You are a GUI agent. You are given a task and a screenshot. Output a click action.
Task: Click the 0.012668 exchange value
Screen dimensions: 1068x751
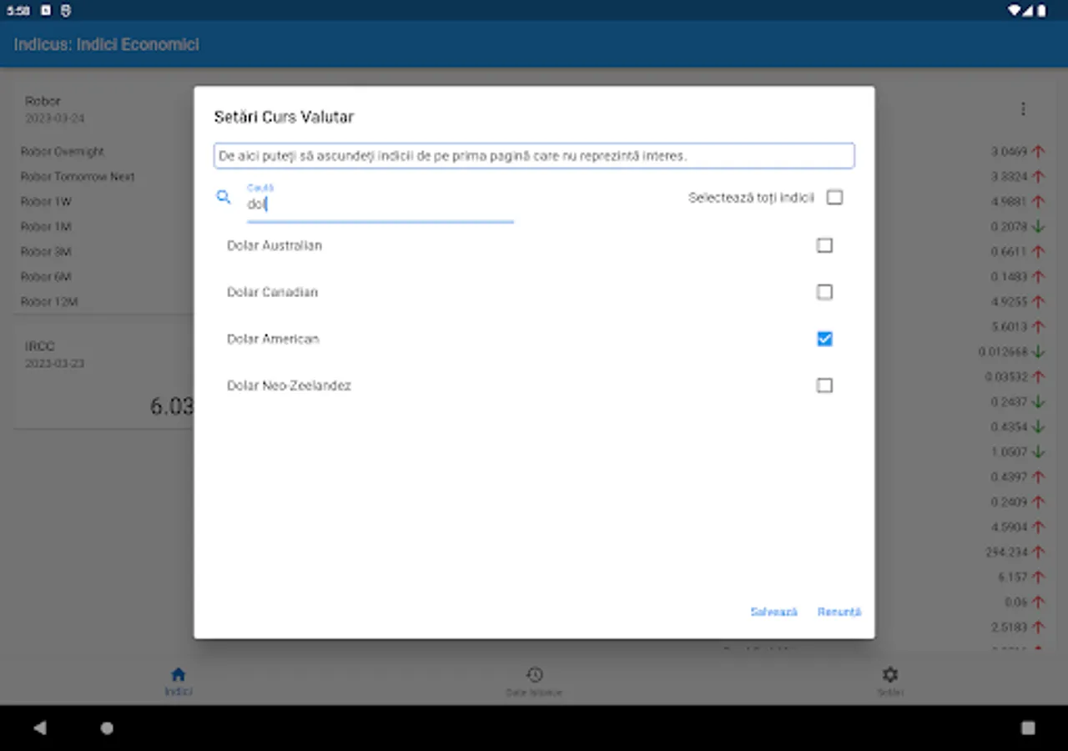tap(1004, 351)
